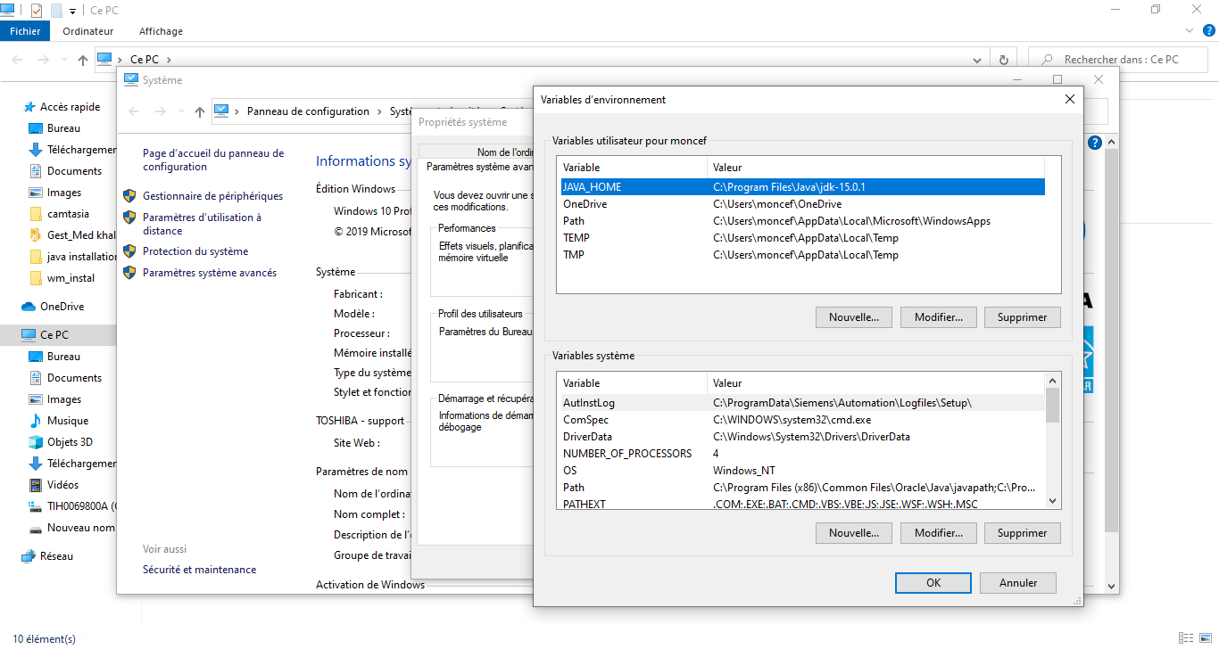Click Nouvelle for system variables
The image size is (1219, 649).
[853, 533]
